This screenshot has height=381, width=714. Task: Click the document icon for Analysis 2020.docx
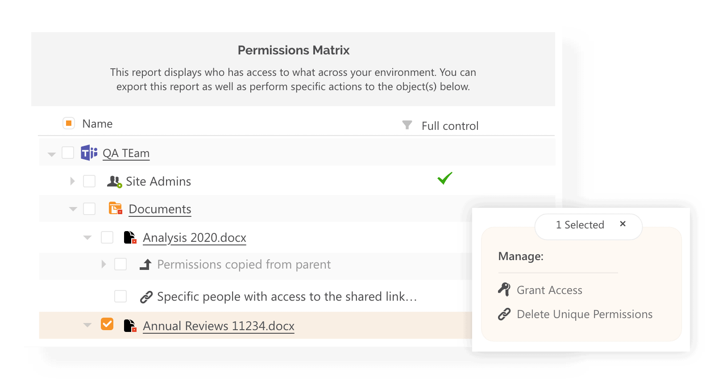[x=129, y=237]
